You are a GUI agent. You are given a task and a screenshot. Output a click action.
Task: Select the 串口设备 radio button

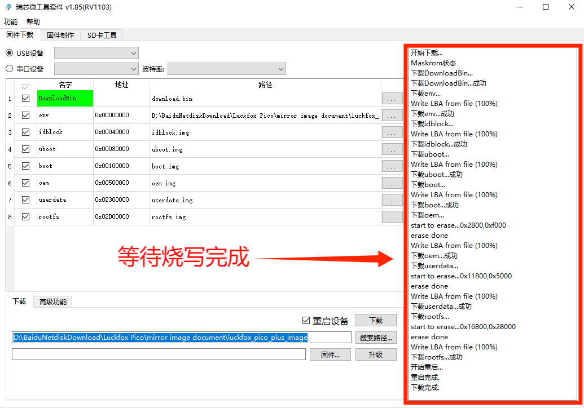coord(10,69)
